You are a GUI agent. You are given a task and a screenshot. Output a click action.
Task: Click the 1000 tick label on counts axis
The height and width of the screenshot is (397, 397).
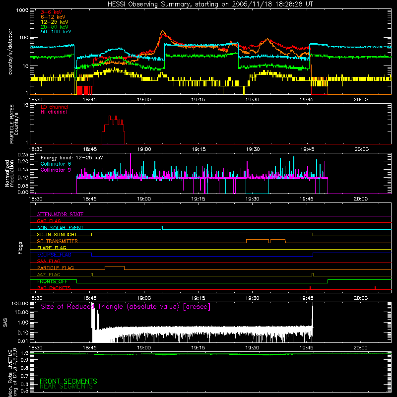pyautogui.click(x=22, y=10)
